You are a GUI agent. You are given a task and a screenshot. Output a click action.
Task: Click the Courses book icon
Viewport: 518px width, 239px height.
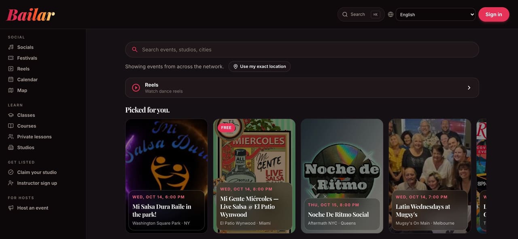[x=11, y=126]
